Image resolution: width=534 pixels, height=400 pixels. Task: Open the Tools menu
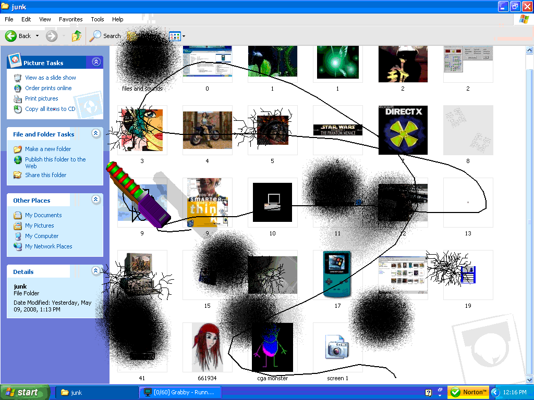coord(98,19)
